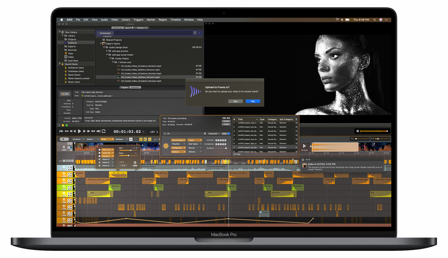
Task: Open Auto Save folder in sidebar
Action: point(73,61)
